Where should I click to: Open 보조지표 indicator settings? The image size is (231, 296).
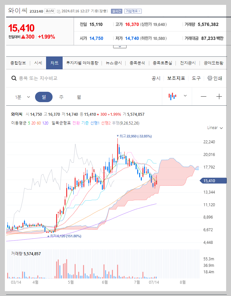coord(176,78)
